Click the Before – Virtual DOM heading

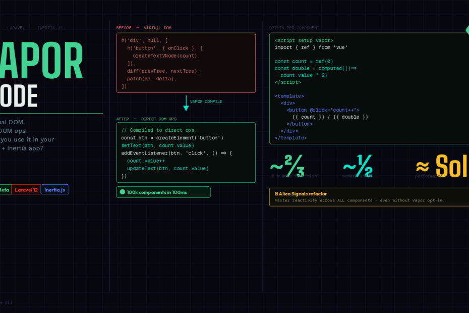pyautogui.click(x=144, y=28)
